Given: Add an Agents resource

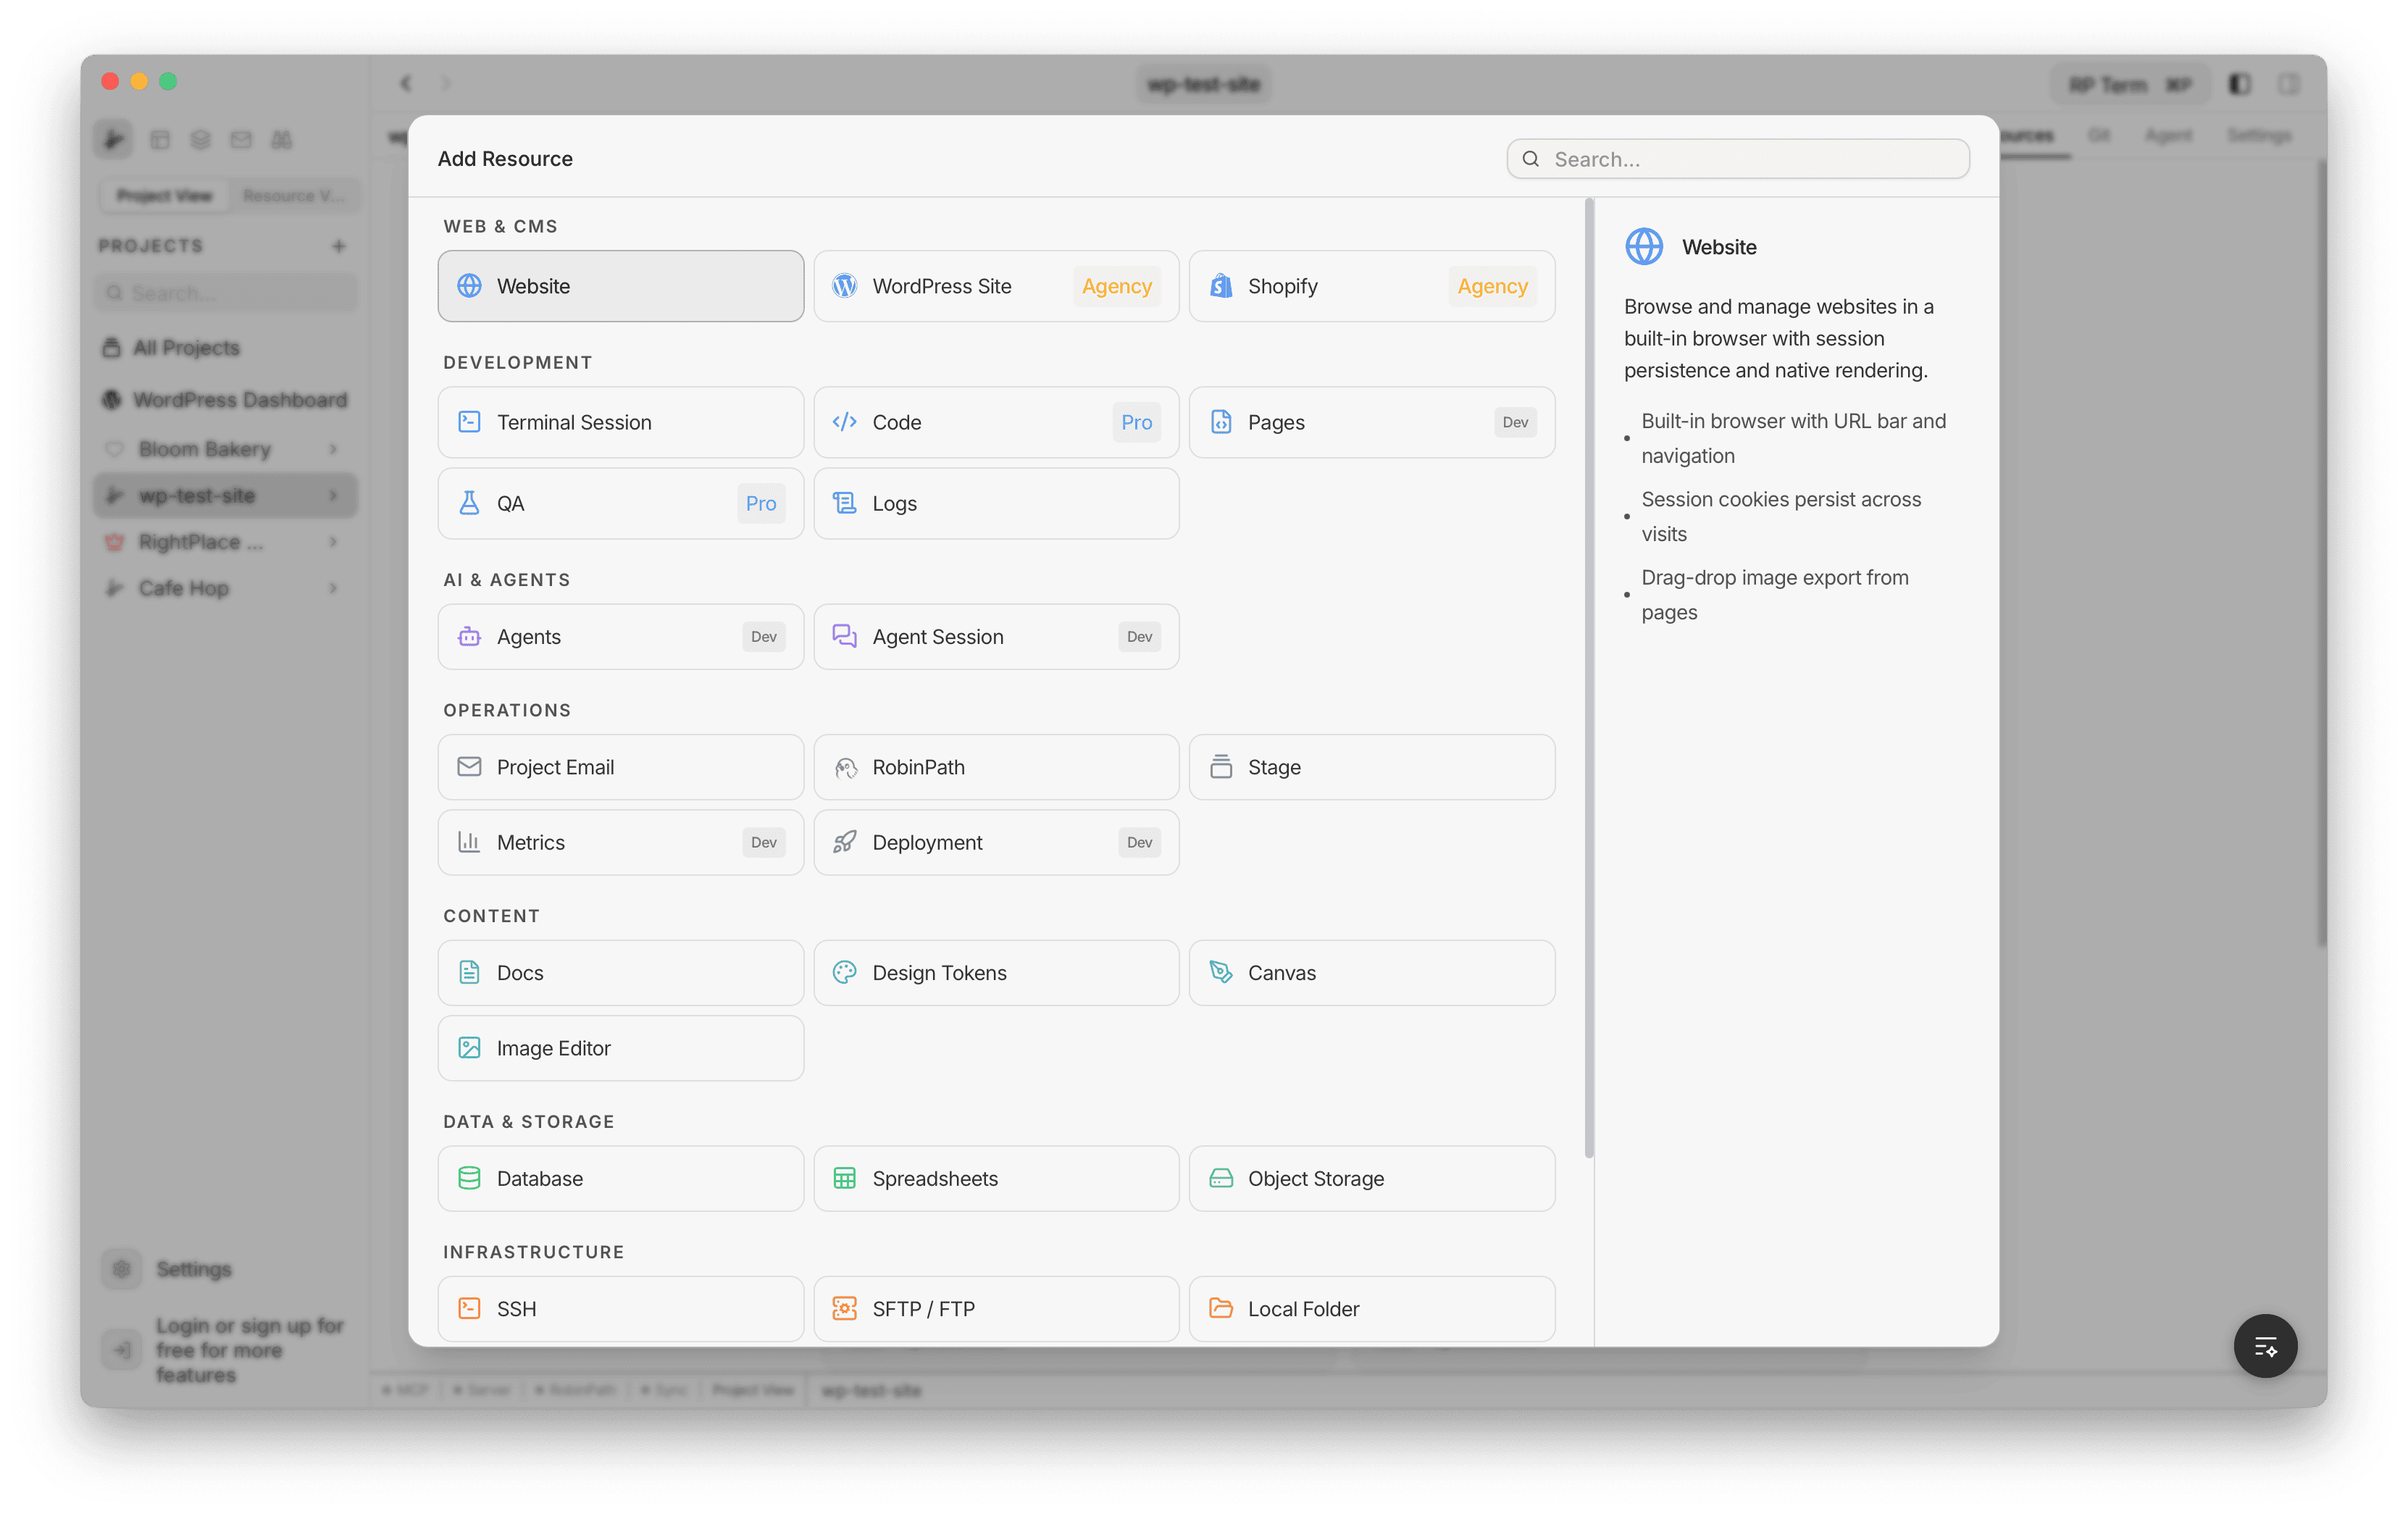Looking at the screenshot, I should click(619, 636).
